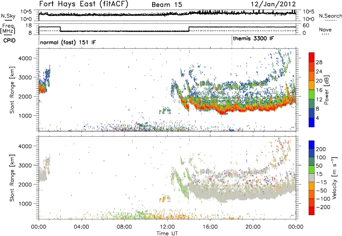Click the red bottom of the velocity colorbar
The image size is (342, 236).
[x=312, y=212]
